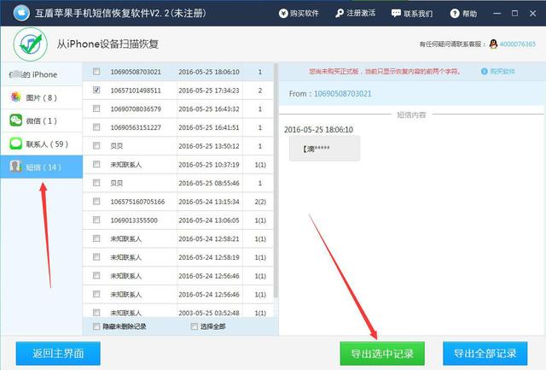Uncheck the box for 10657101498511
Image resolution: width=546 pixels, height=370 pixels.
click(96, 90)
